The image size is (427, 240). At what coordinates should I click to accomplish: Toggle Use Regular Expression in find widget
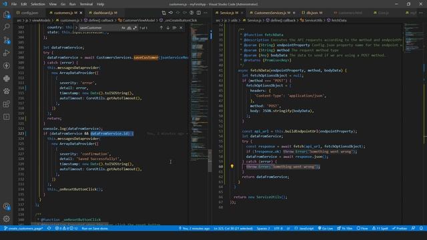tap(135, 28)
